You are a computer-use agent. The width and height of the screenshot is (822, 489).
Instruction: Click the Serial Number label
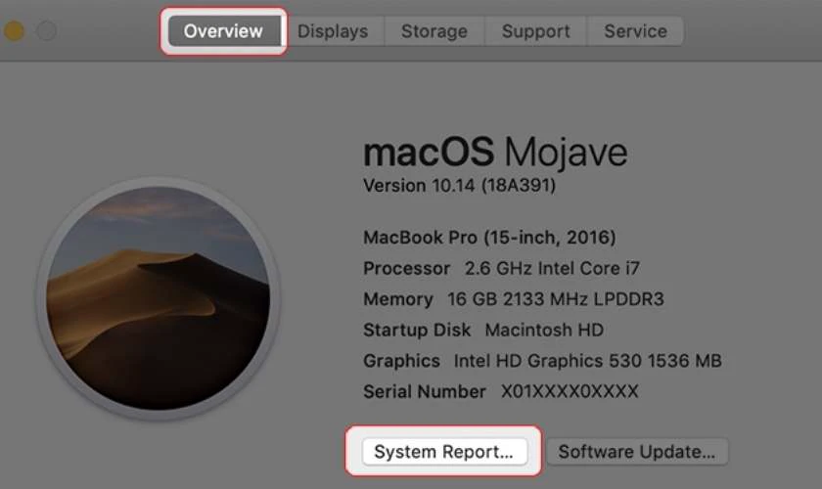point(424,391)
